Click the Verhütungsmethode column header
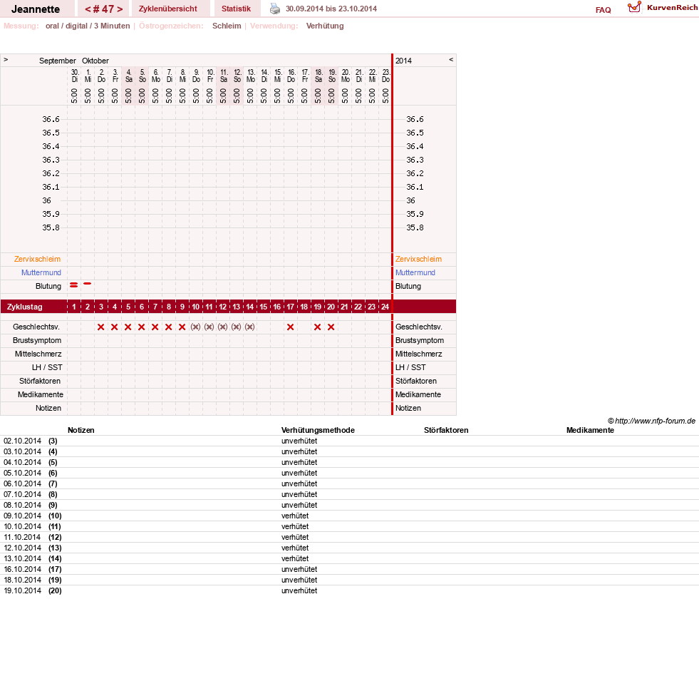The height and width of the screenshot is (686, 699). point(318,430)
